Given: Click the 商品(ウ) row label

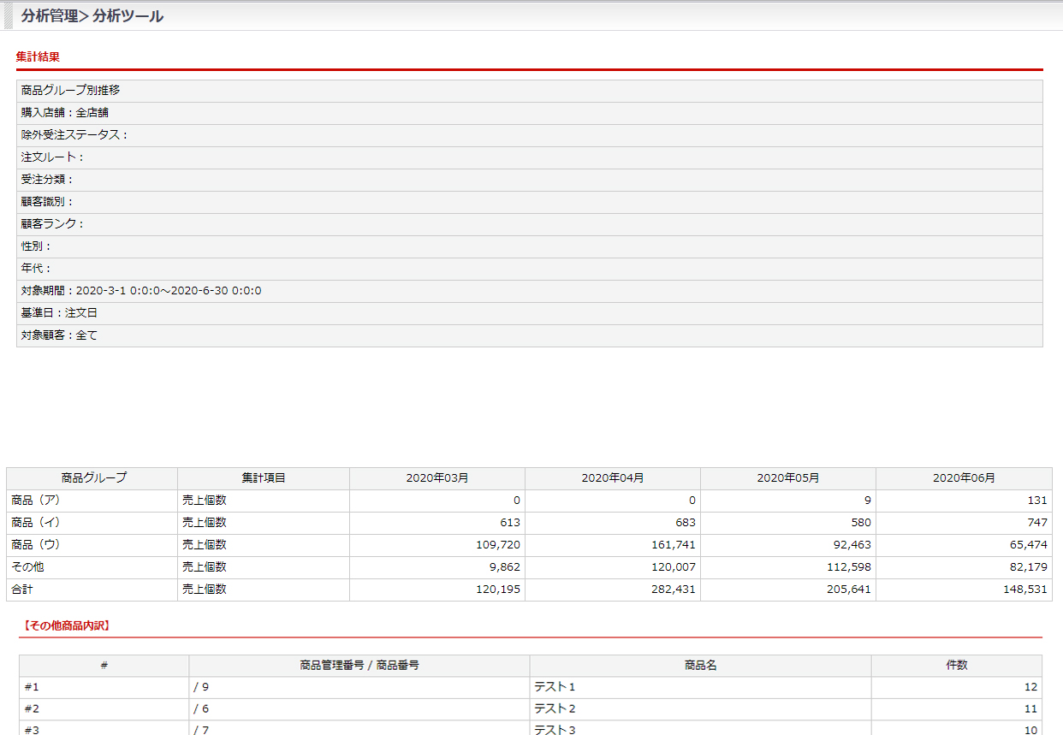Looking at the screenshot, I should pos(36,545).
